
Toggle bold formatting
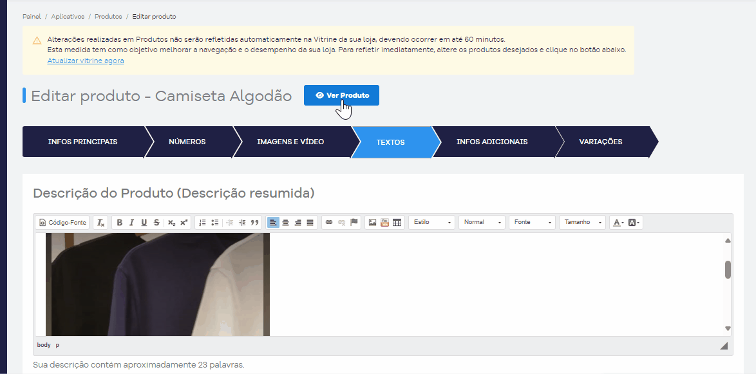120,223
